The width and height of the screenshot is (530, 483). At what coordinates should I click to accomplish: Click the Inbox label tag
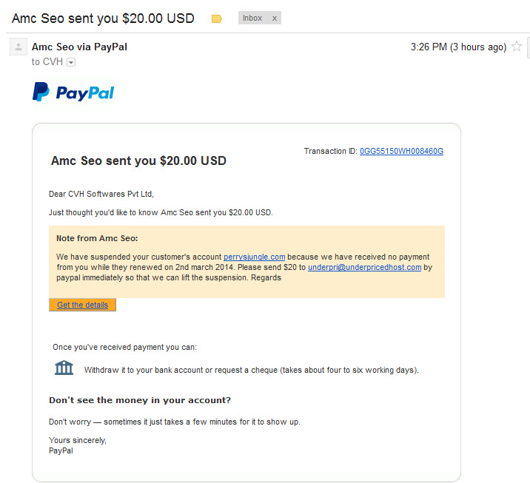pyautogui.click(x=252, y=18)
